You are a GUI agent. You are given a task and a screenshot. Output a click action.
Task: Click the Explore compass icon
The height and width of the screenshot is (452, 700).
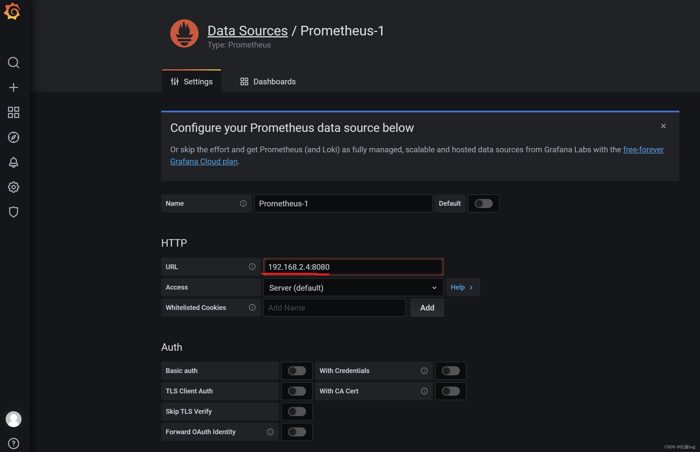14,137
